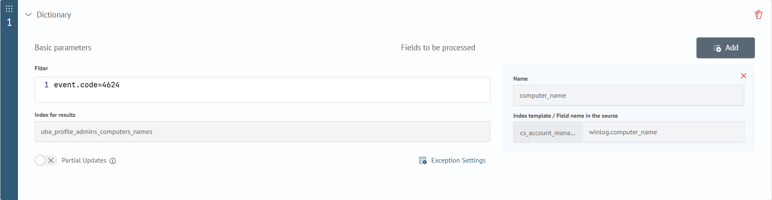
Task: Open Exception Settings link
Action: tap(458, 160)
